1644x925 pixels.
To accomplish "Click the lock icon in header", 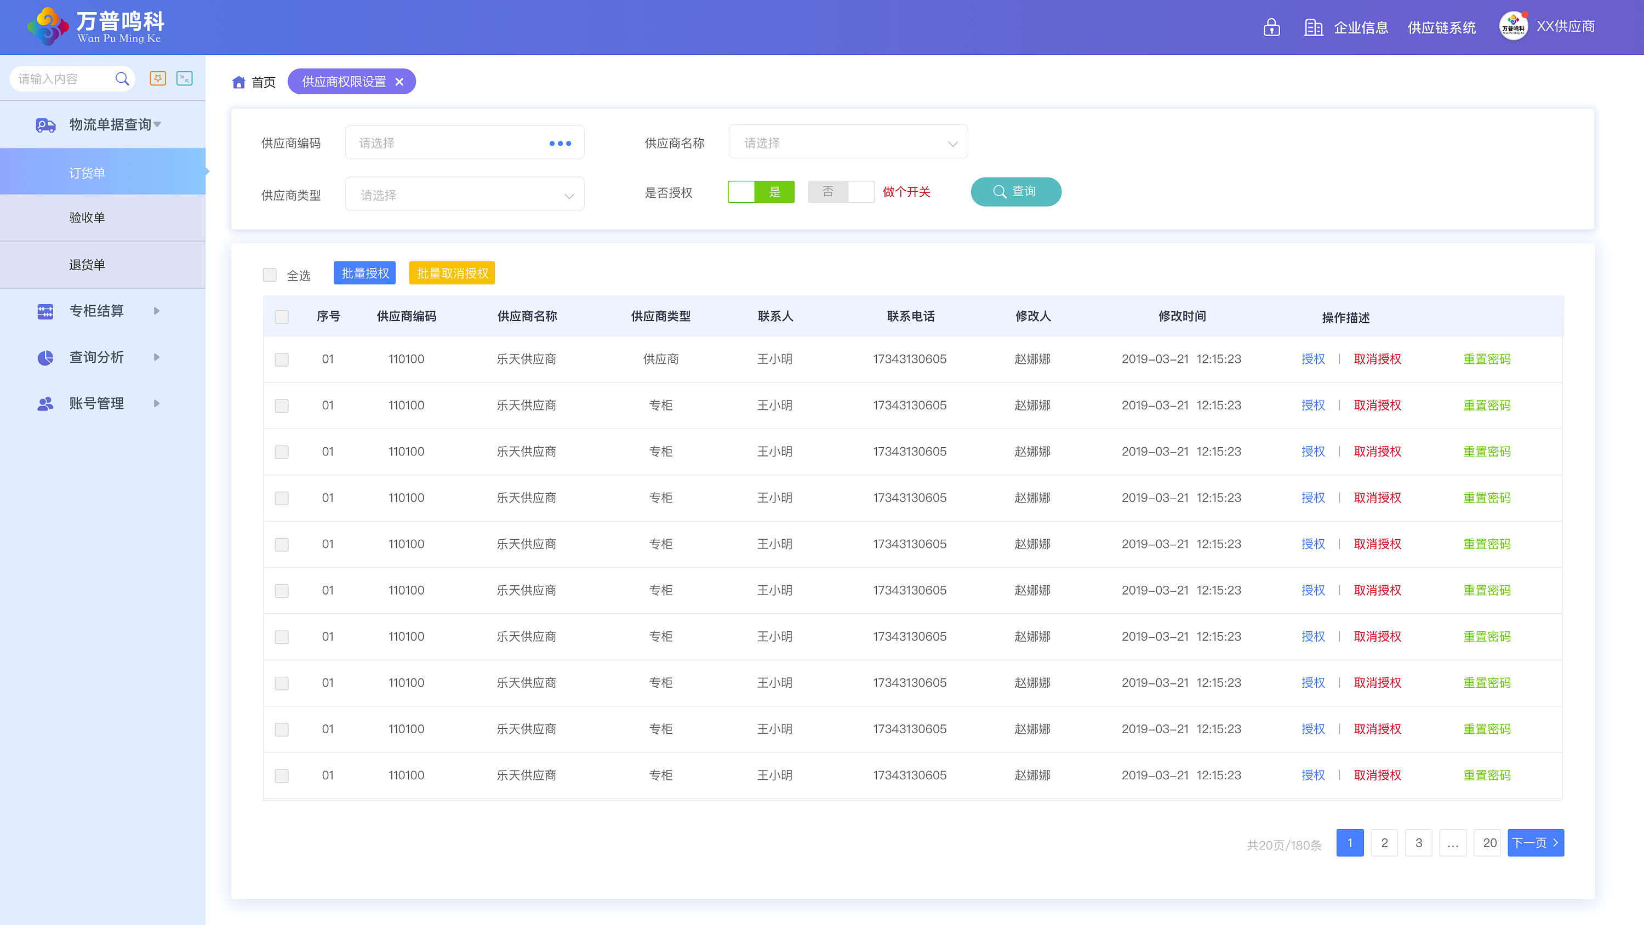I will [1271, 27].
